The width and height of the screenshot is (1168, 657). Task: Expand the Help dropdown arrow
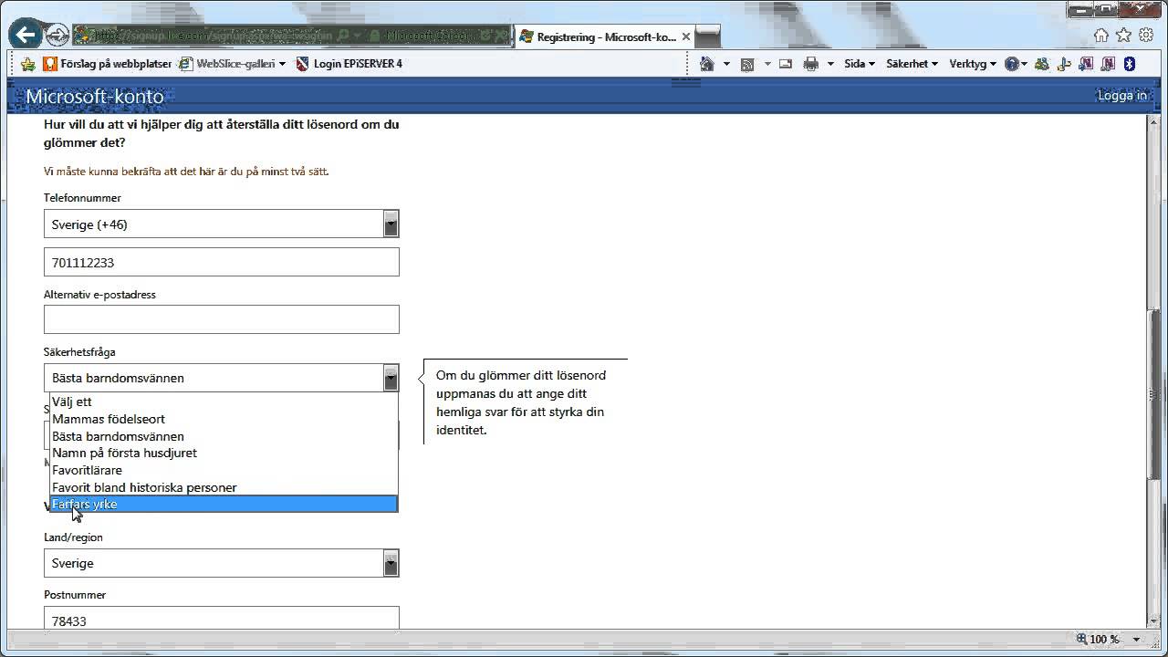1024,64
